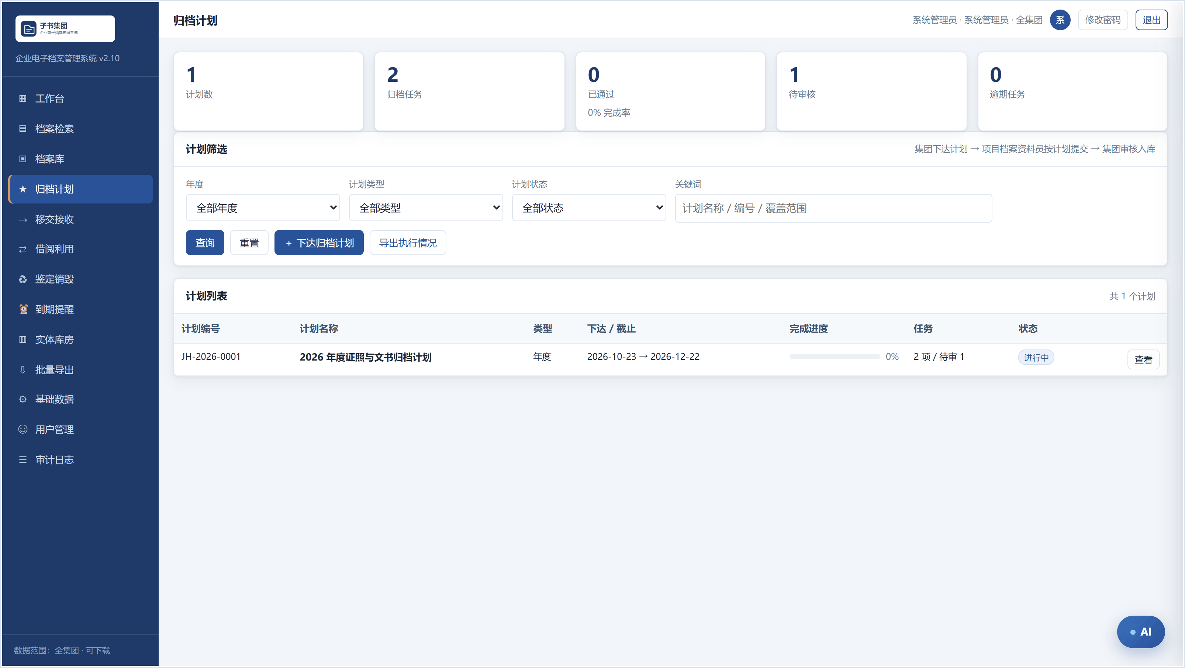This screenshot has height=668, width=1185.
Task: Click the 档案检索 sidebar icon
Action: (x=23, y=129)
